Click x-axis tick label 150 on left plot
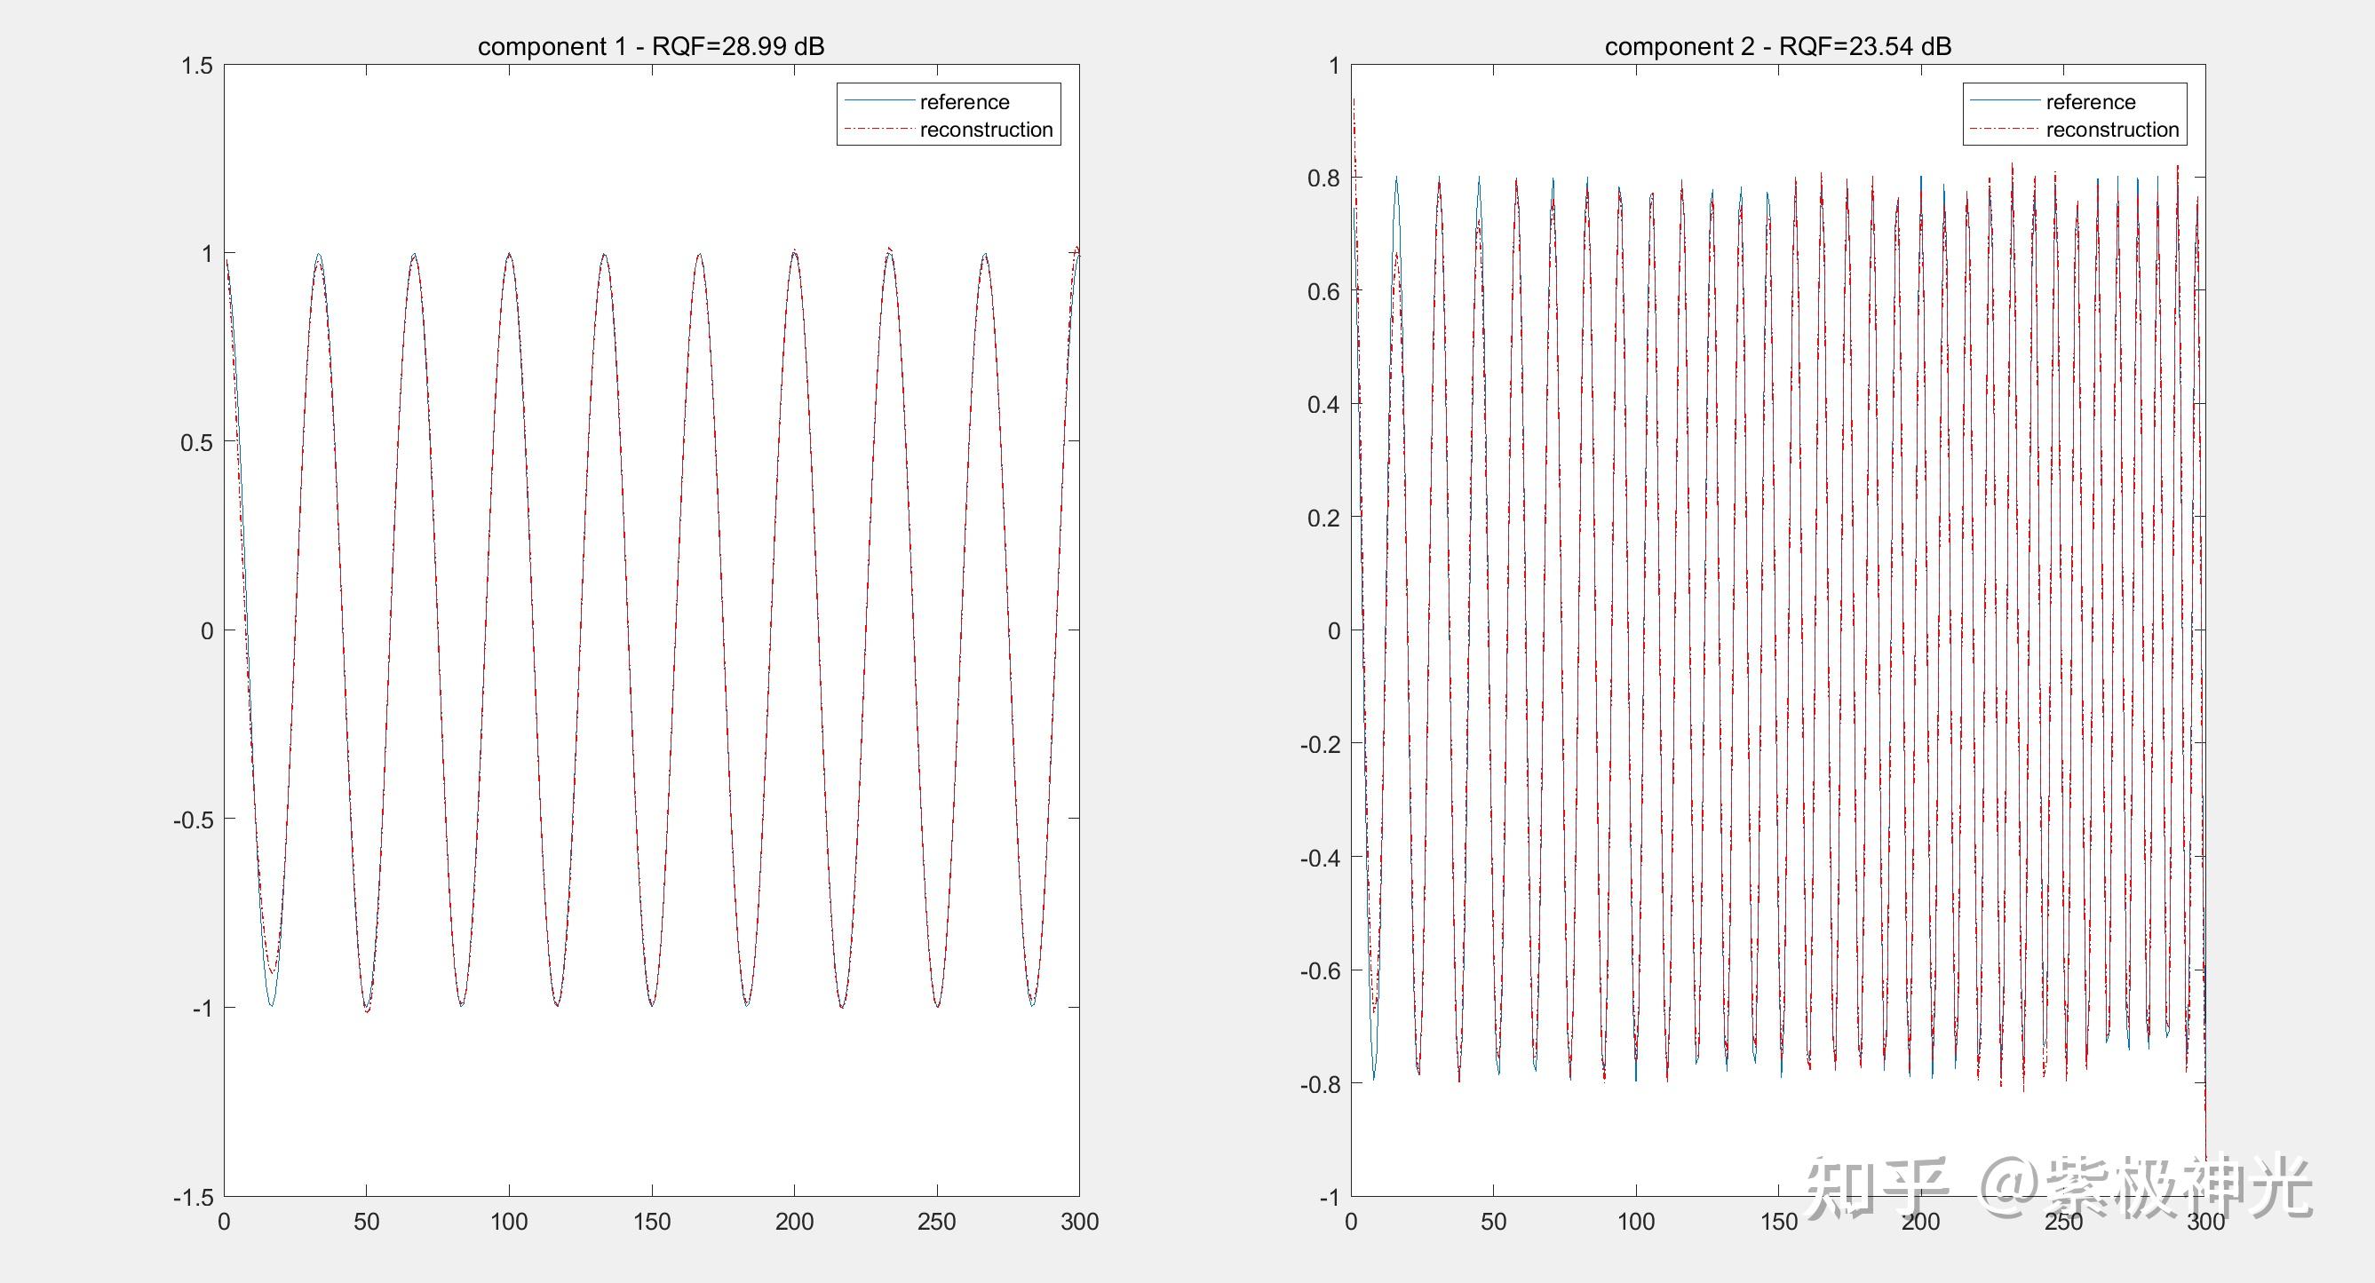Image resolution: width=2375 pixels, height=1283 pixels. 651,1221
